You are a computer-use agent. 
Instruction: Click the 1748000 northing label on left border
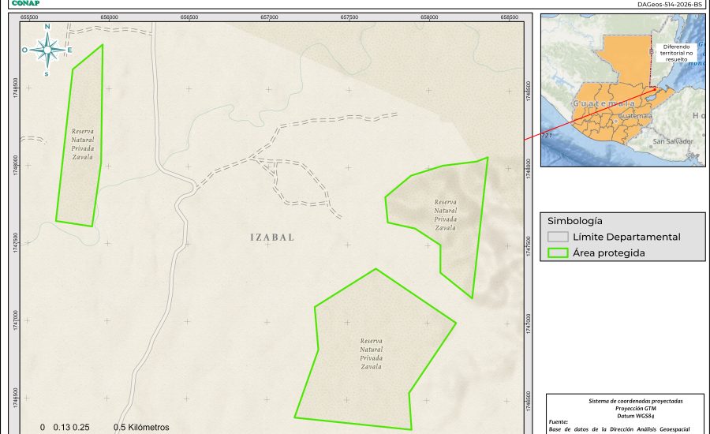click(16, 164)
